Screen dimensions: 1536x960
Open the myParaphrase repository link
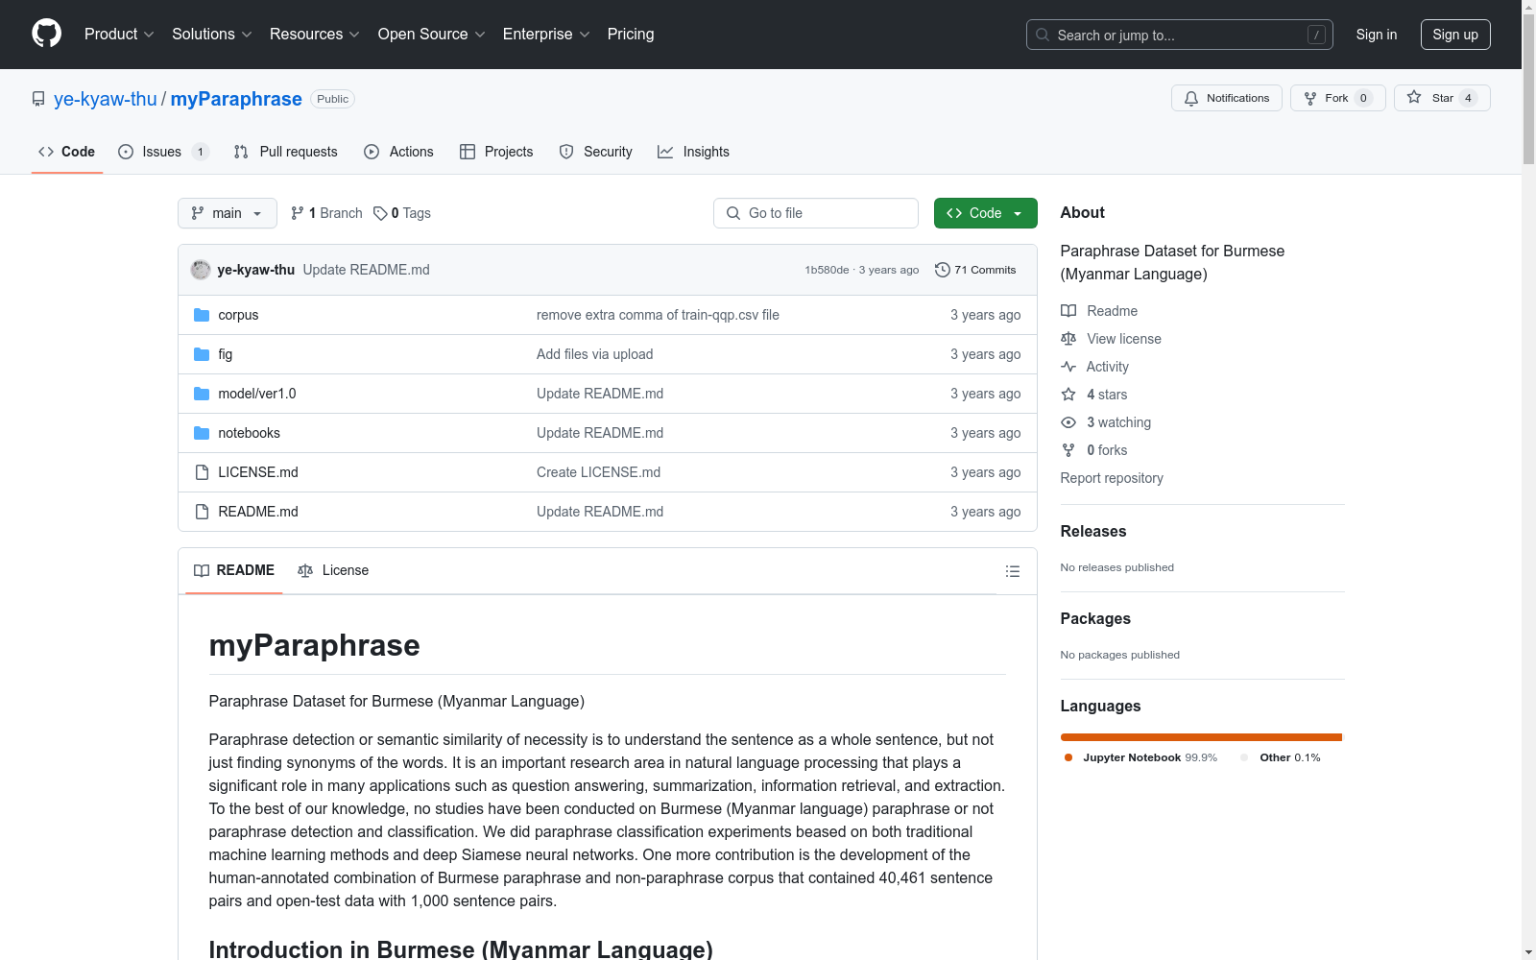[x=236, y=99]
